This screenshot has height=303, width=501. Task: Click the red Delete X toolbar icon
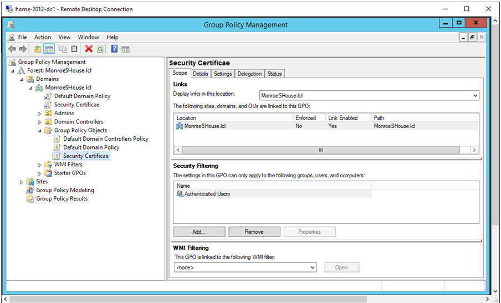click(89, 49)
